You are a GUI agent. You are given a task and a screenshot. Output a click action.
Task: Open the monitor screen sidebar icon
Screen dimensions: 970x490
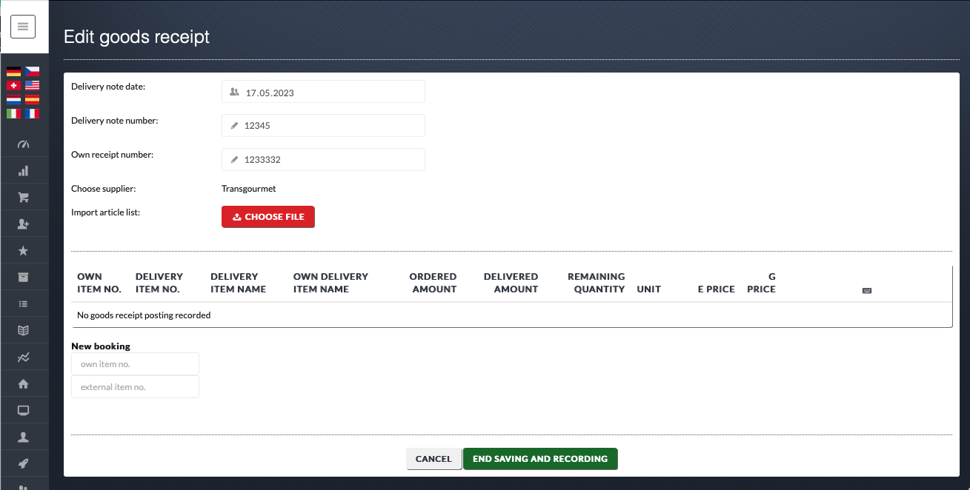[23, 410]
